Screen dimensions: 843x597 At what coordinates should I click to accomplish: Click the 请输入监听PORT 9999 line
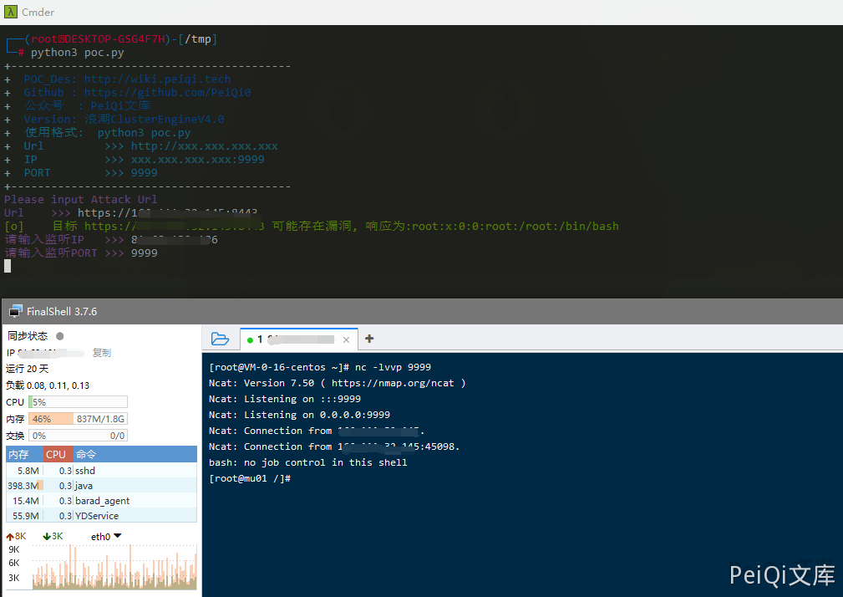[x=81, y=253]
